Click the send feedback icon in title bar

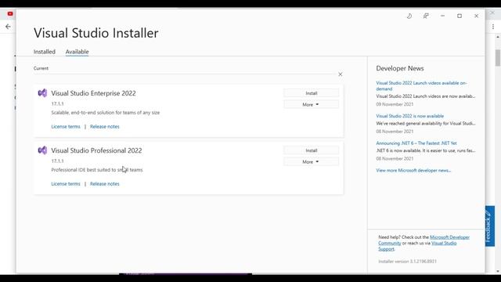(x=426, y=16)
